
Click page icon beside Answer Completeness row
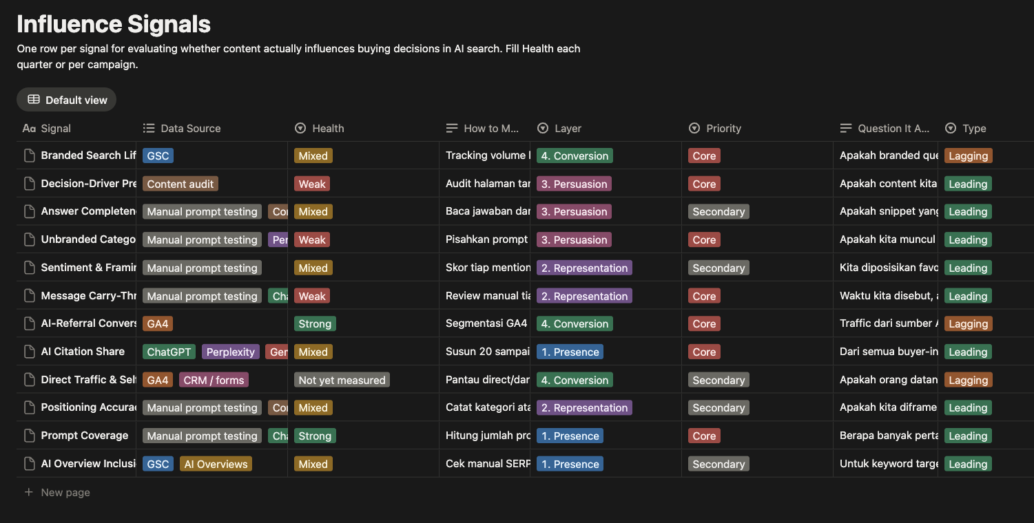click(29, 211)
